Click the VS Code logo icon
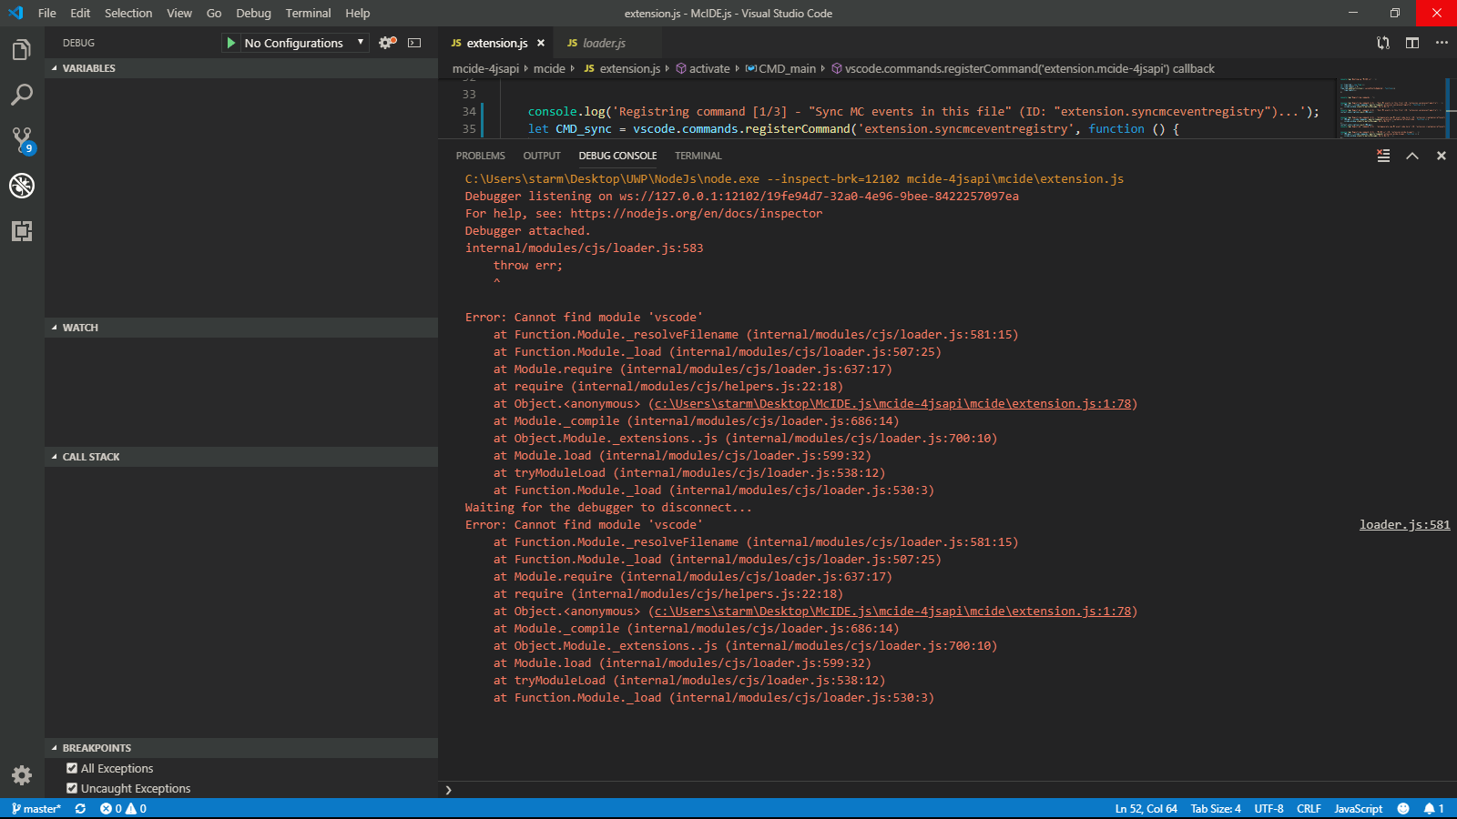This screenshot has width=1457, height=819. [15, 13]
